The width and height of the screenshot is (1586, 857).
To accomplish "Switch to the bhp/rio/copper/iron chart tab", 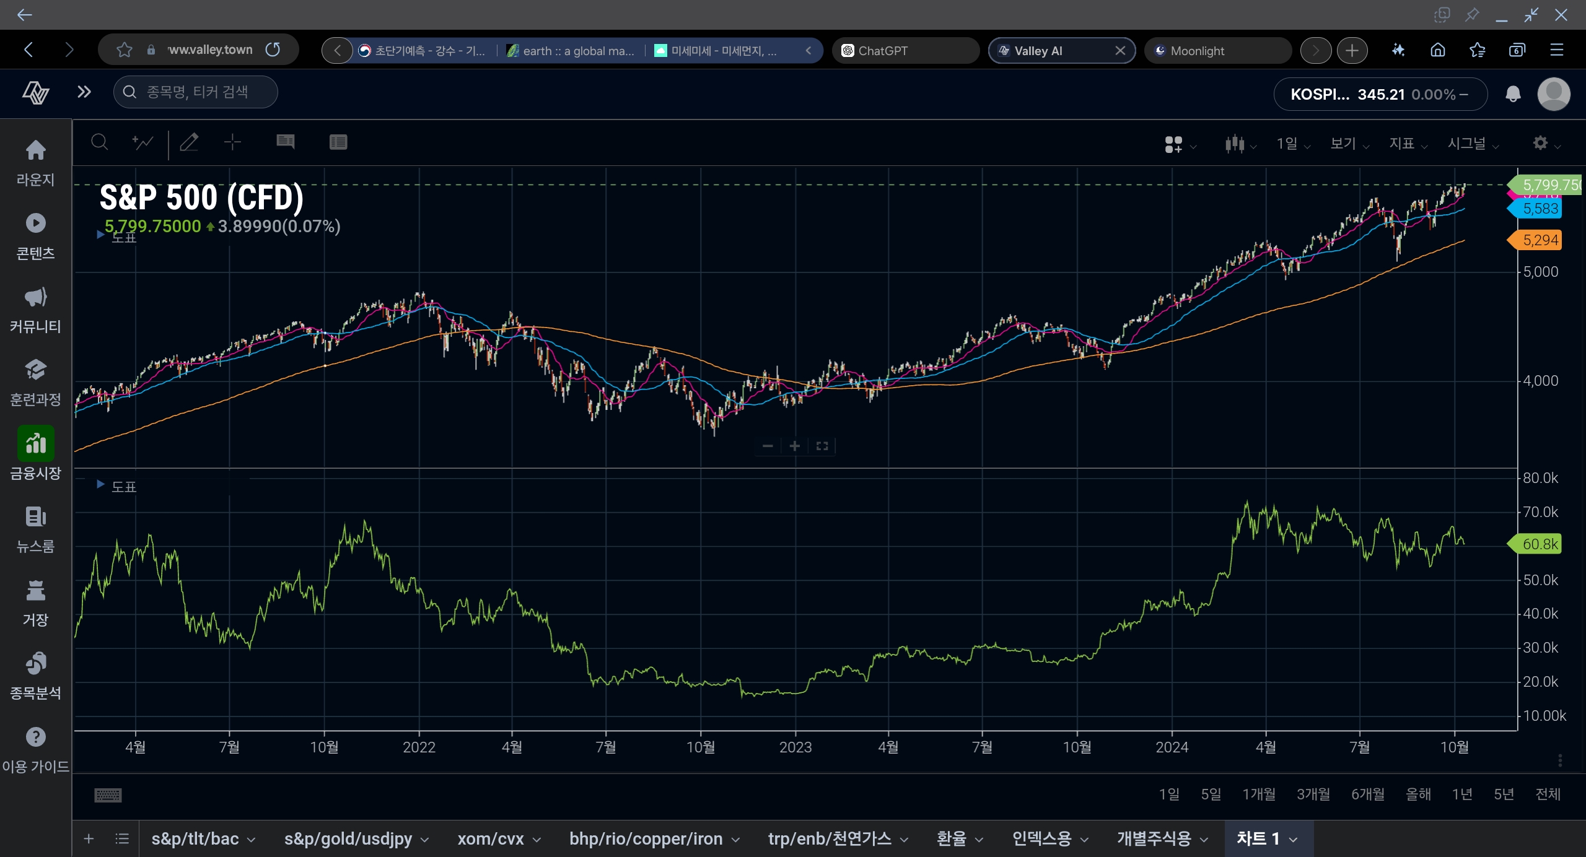I will coord(654,839).
